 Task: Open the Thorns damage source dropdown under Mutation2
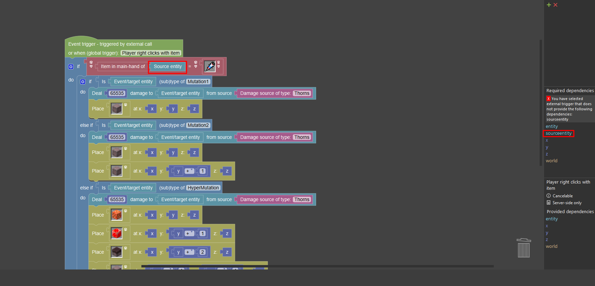302,137
